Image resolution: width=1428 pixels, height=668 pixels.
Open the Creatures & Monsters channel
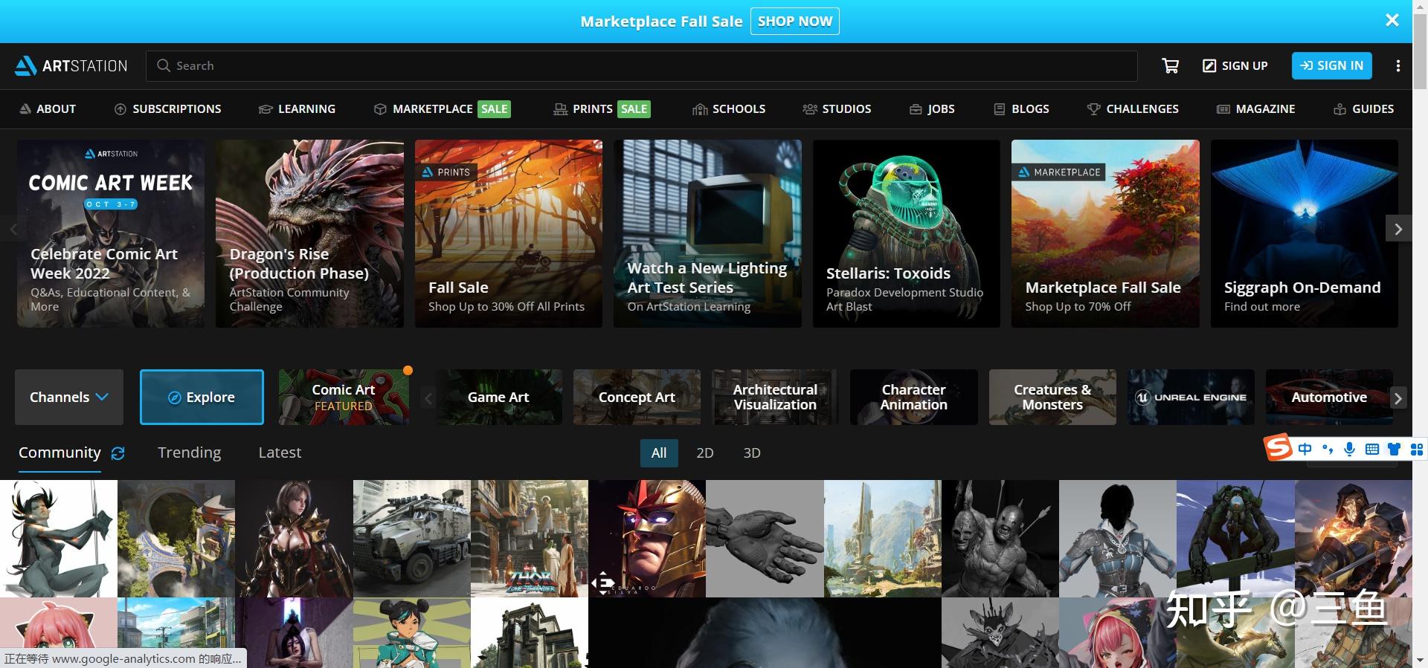point(1052,397)
